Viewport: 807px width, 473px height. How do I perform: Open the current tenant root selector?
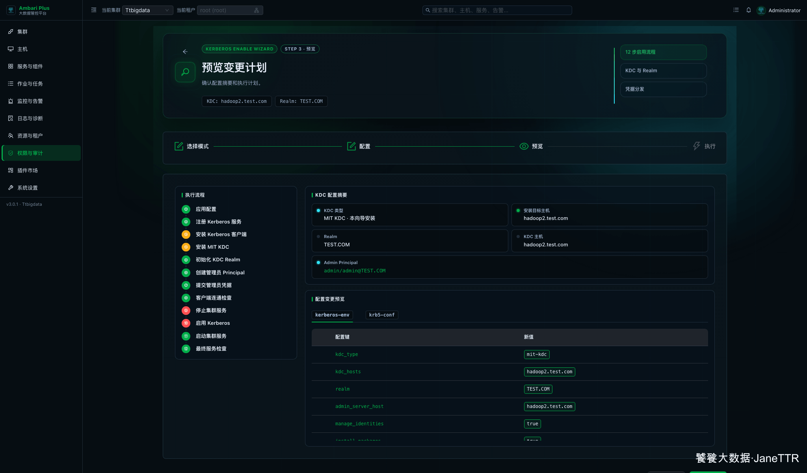[x=230, y=10]
